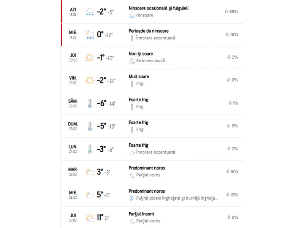Click the snow cloud icon for AZI 18.02
The height and width of the screenshot is (228, 304).
pyautogui.click(x=90, y=12)
